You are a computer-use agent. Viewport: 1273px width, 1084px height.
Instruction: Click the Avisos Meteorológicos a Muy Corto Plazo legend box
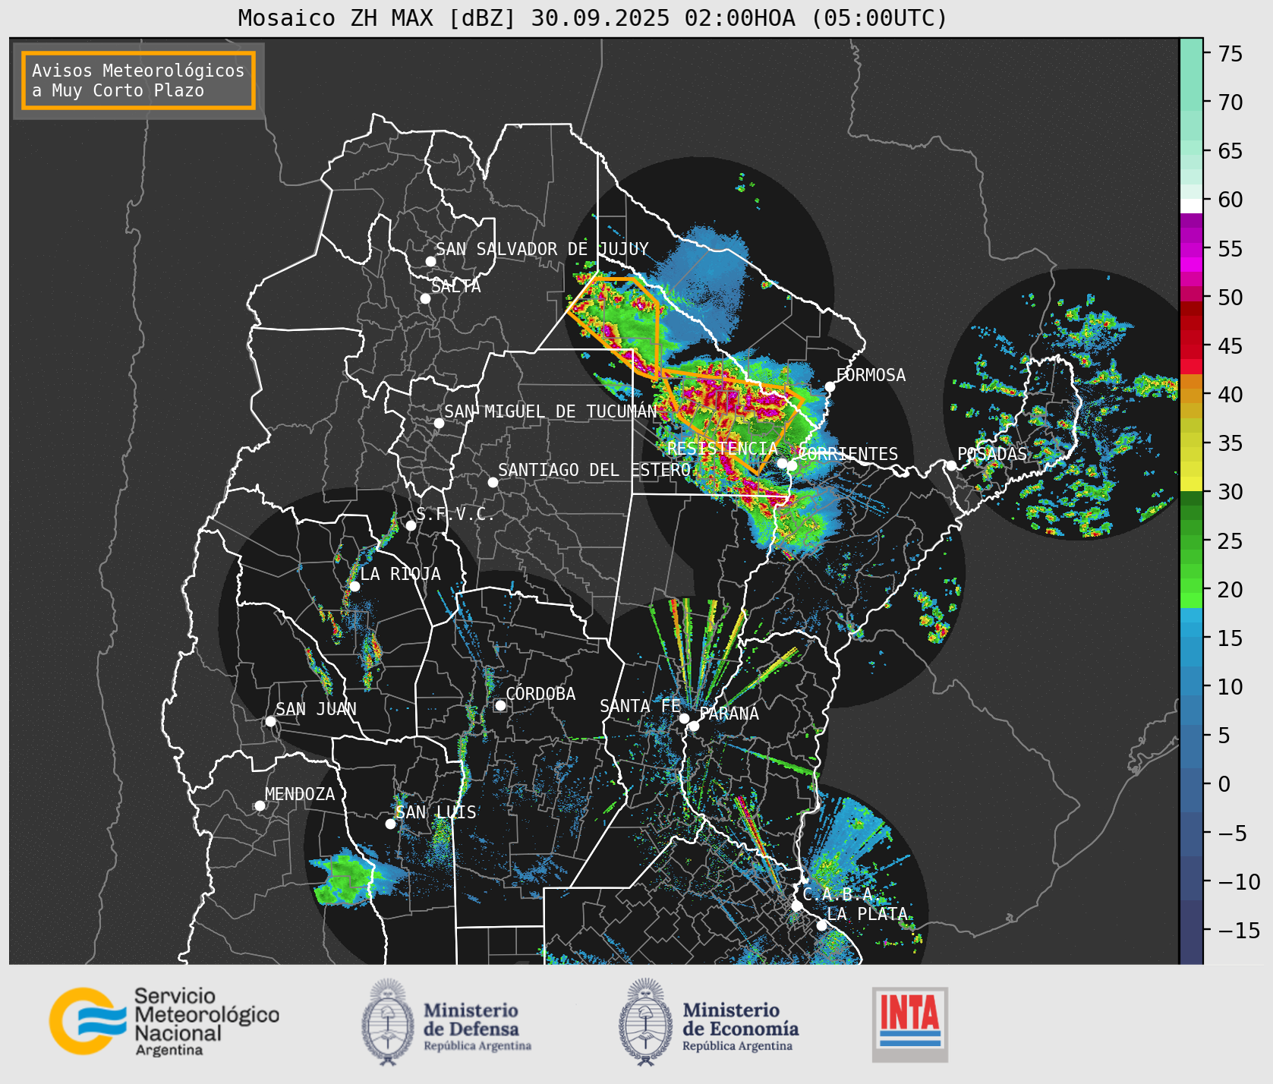click(x=138, y=80)
